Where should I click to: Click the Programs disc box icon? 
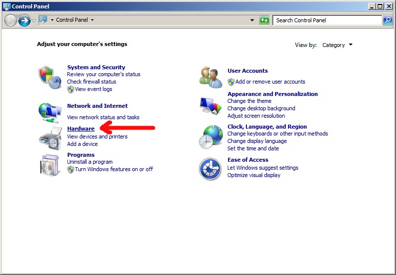50,165
